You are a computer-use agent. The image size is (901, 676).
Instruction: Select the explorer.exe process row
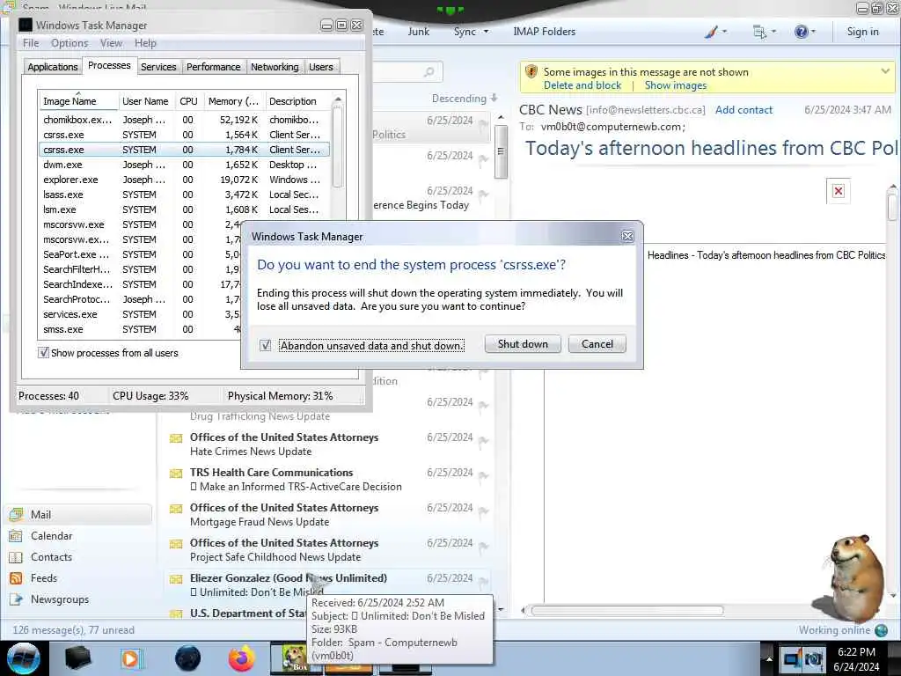click(x=184, y=180)
